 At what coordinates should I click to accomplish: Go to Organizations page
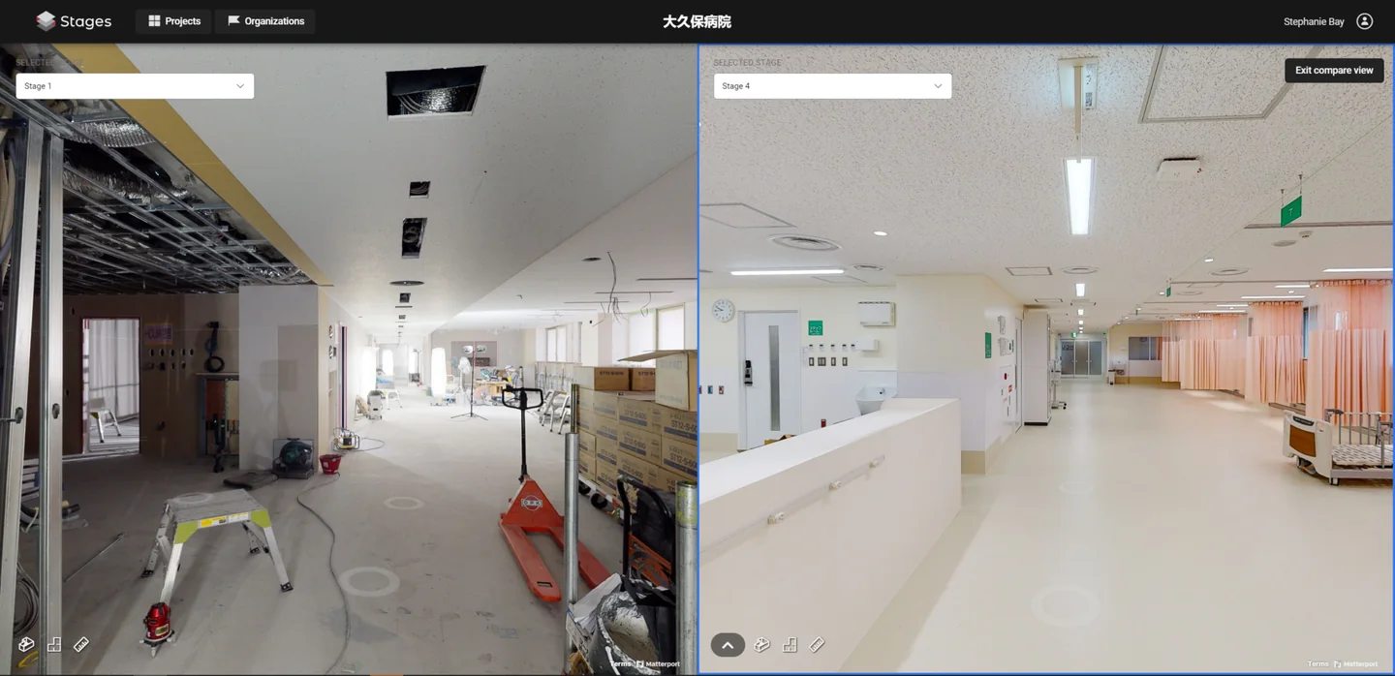(265, 21)
